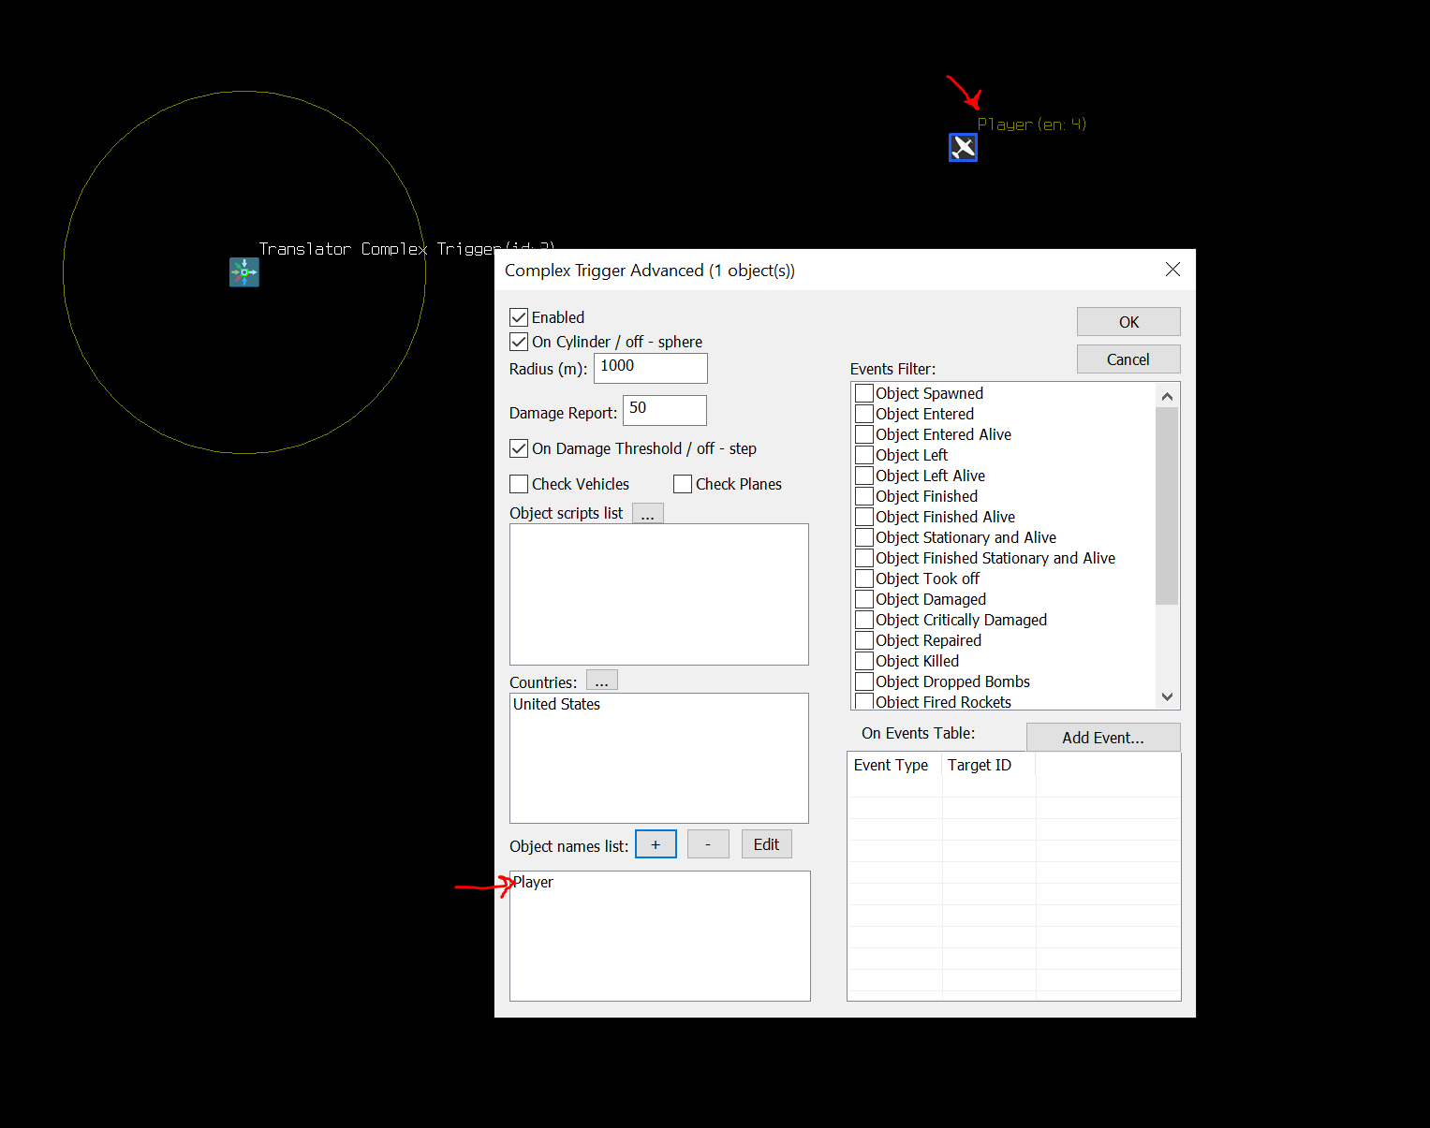Toggle On Cylinder / off - sphere checkbox
Screen dimensions: 1430x1128
519,342
